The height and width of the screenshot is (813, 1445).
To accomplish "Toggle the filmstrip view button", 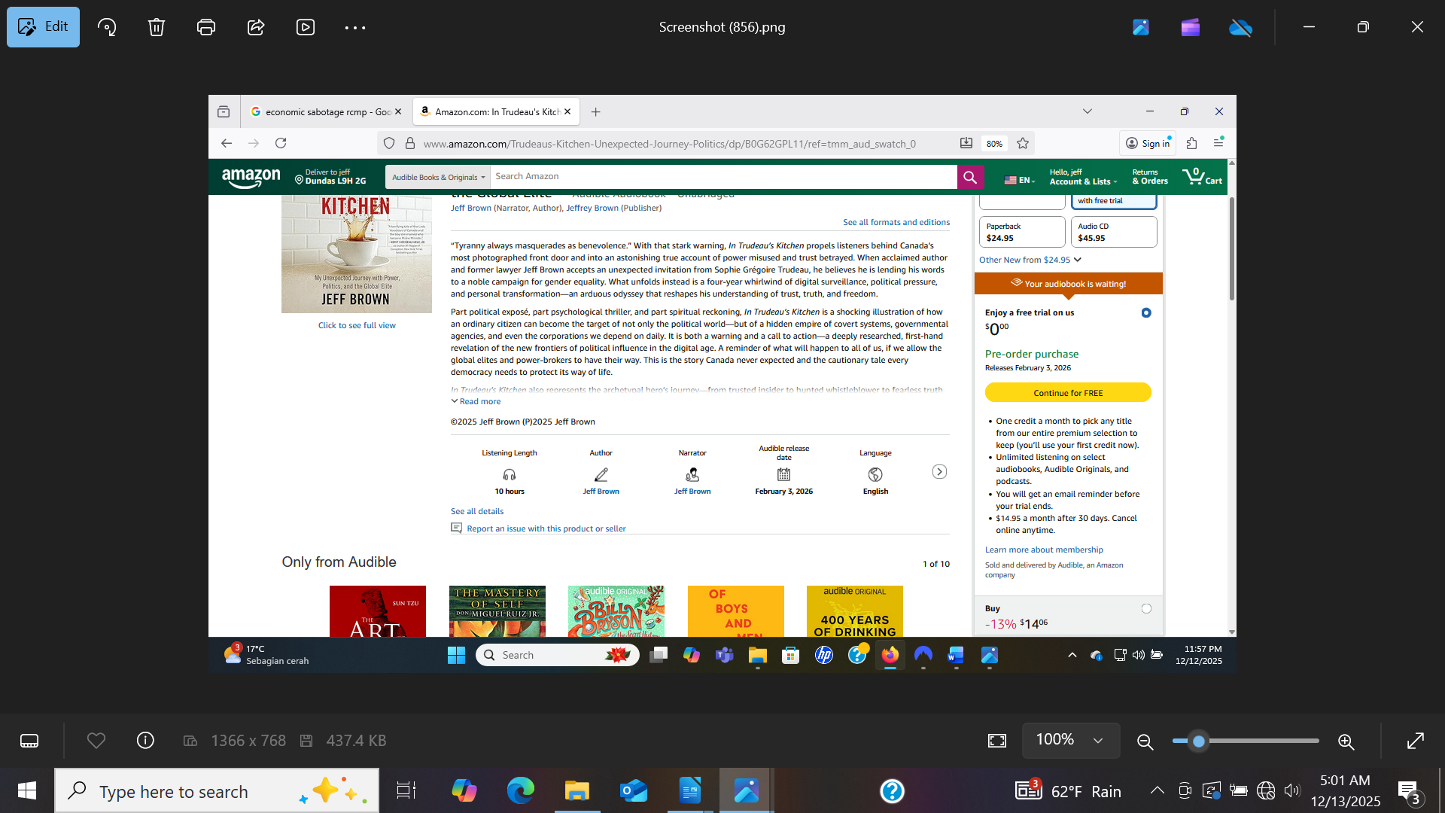I will point(29,741).
